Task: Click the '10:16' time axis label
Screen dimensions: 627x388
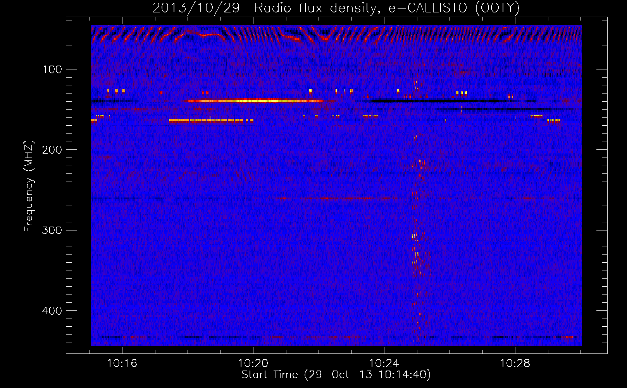Action: (122, 364)
